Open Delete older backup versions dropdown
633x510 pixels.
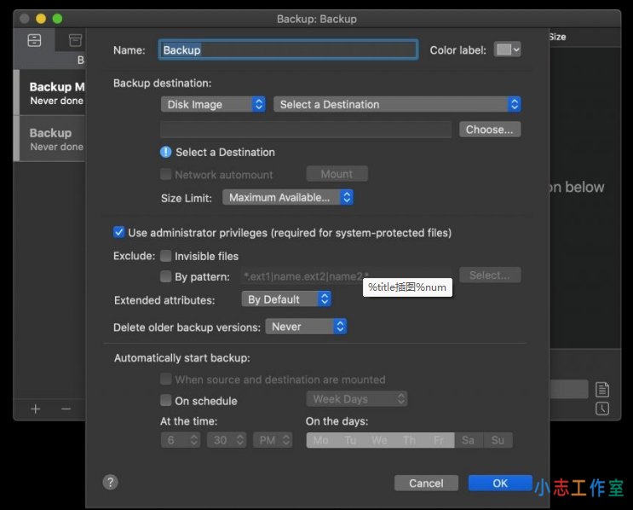pyautogui.click(x=306, y=327)
